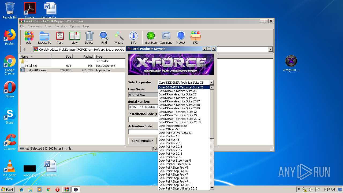Run VirusScan from the toolbar

[x=151, y=38]
